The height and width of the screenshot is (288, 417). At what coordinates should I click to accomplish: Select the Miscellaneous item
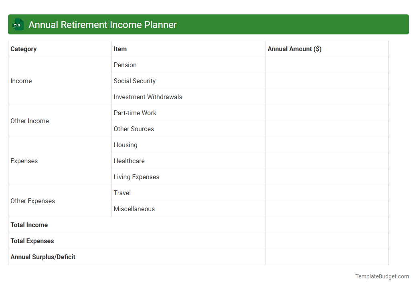click(x=134, y=209)
